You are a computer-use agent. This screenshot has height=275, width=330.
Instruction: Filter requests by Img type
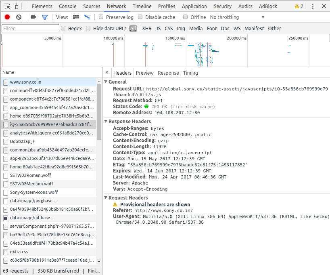[x=181, y=28]
